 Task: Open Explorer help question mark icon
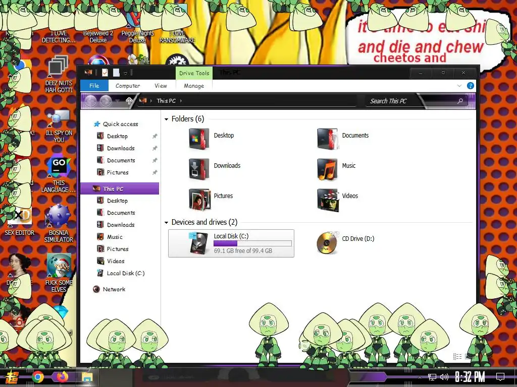(471, 86)
